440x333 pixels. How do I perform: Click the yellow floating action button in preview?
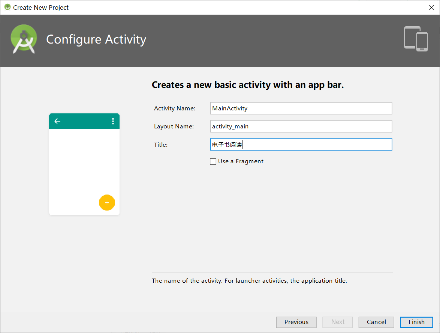[107, 203]
